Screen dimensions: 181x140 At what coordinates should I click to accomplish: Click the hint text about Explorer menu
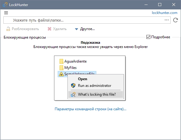(x=90, y=47)
